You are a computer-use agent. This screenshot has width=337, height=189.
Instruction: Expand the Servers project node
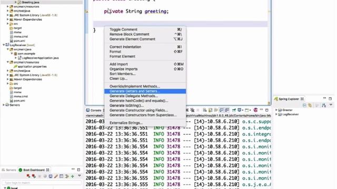click(4, 105)
